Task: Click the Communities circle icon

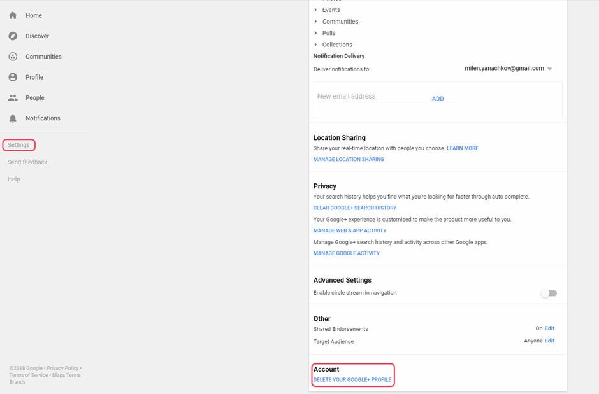Action: 13,57
